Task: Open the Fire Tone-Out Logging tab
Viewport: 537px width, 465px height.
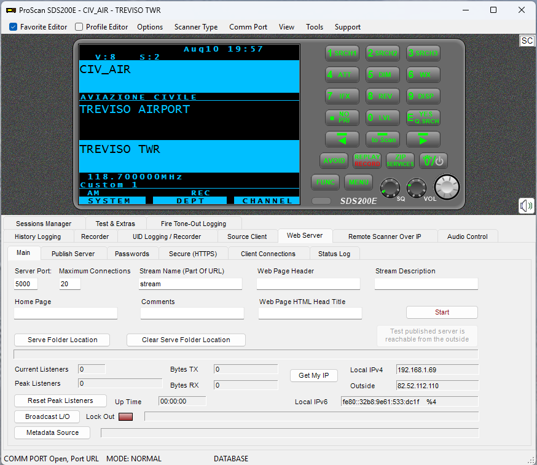Action: click(194, 224)
